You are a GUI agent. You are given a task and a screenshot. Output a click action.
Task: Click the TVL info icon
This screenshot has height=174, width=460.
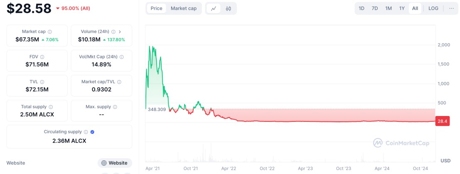pos(42,82)
